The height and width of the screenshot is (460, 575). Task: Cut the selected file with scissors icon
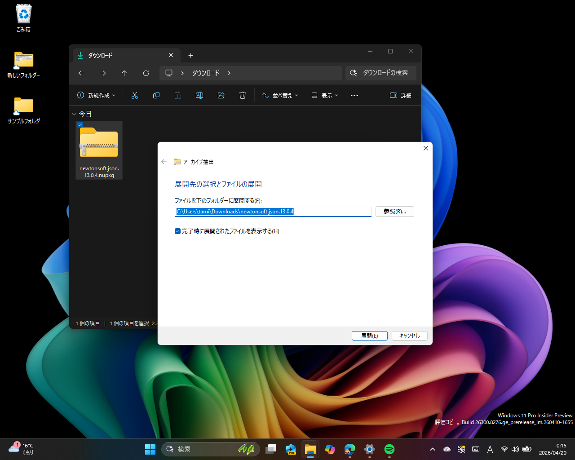(135, 95)
